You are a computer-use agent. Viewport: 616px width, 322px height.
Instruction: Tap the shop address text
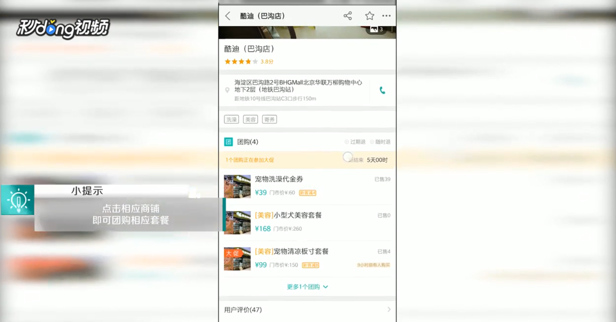298,86
